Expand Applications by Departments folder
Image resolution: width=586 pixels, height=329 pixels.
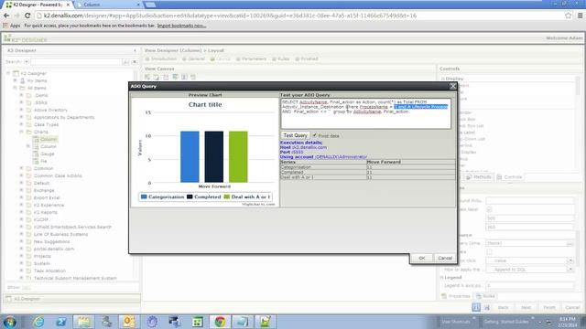tap(21, 117)
